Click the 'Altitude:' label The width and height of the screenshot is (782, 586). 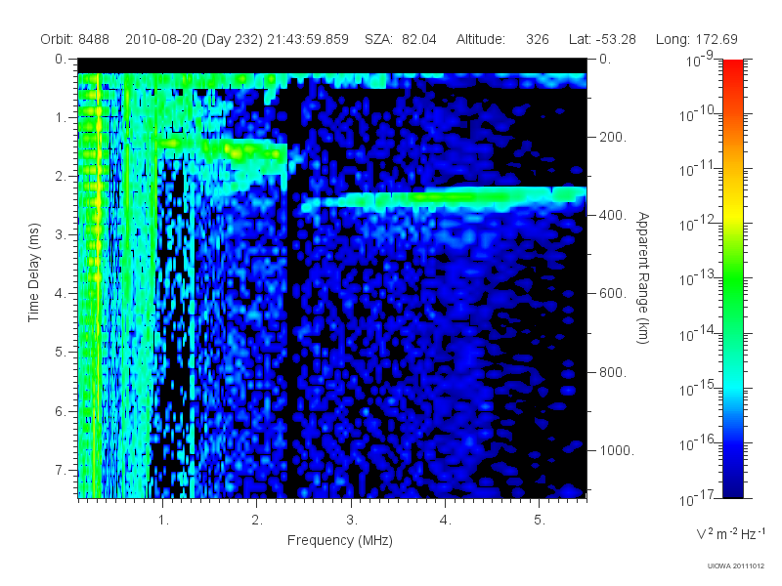481,39
